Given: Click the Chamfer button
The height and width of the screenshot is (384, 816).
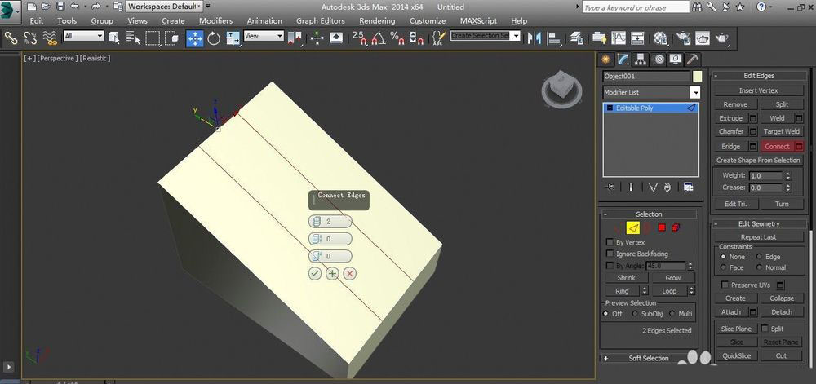Looking at the screenshot, I should 730,131.
